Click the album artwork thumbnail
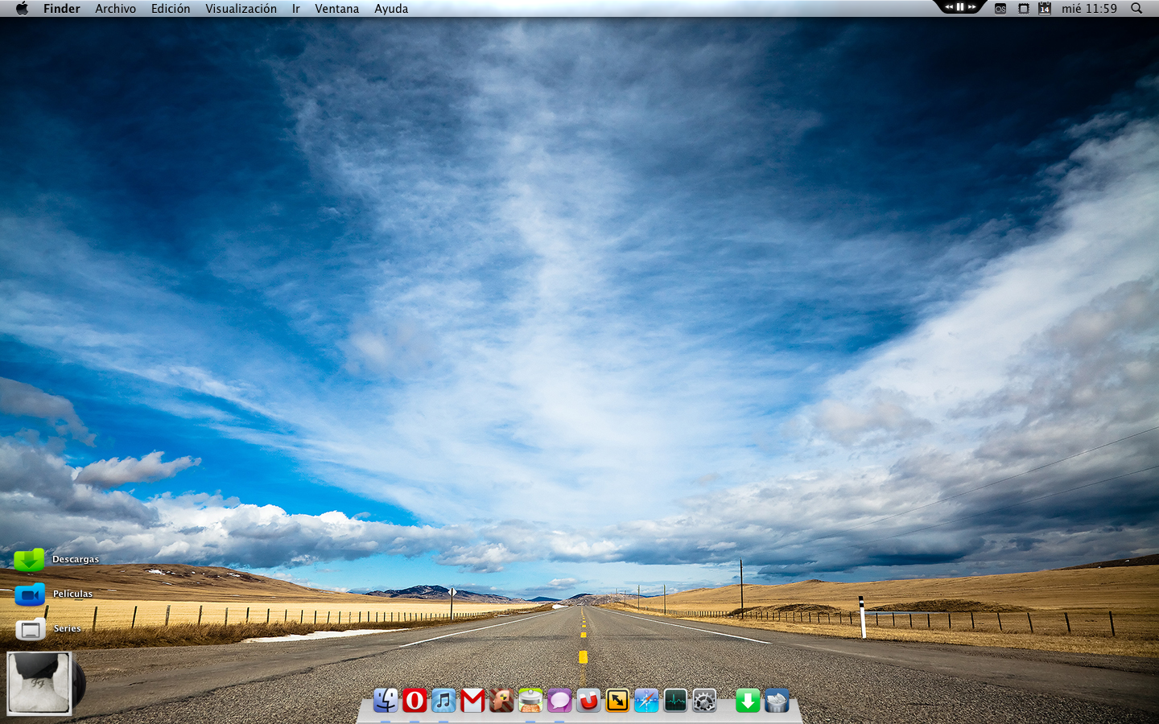The width and height of the screenshot is (1159, 724). point(39,683)
